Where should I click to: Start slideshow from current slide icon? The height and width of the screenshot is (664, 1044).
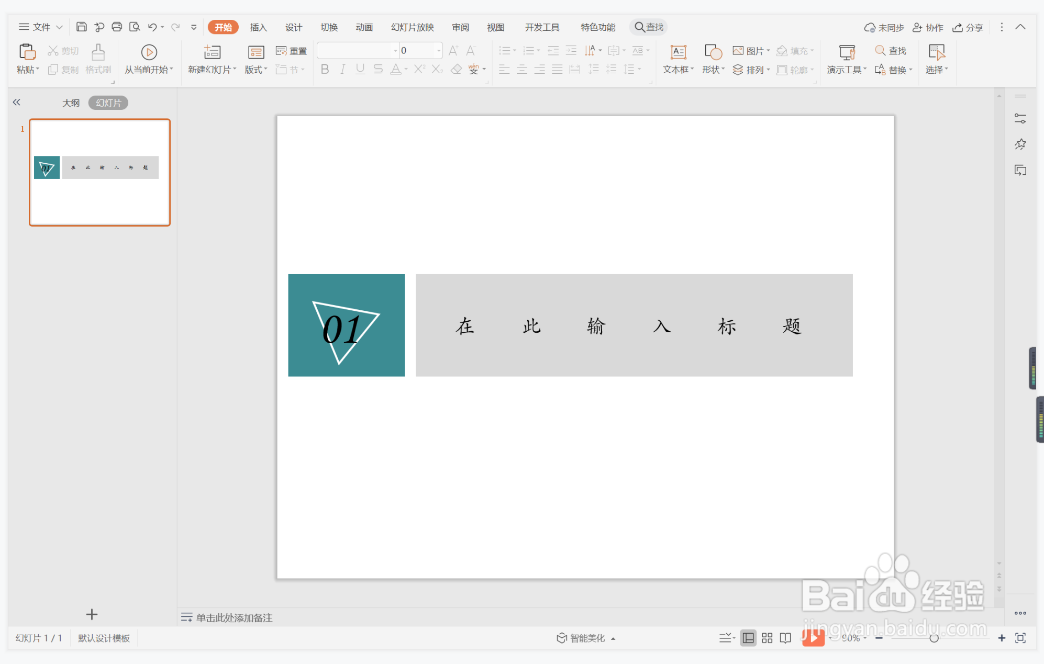[149, 52]
